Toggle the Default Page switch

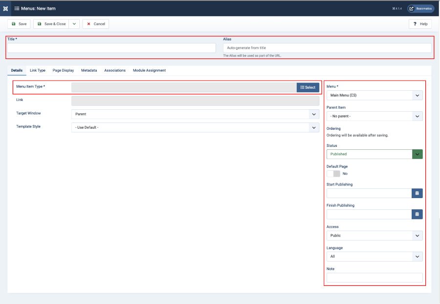[x=333, y=174]
